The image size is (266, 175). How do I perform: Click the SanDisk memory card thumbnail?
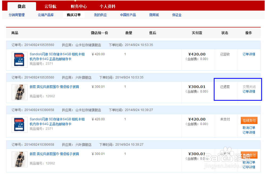20,59
